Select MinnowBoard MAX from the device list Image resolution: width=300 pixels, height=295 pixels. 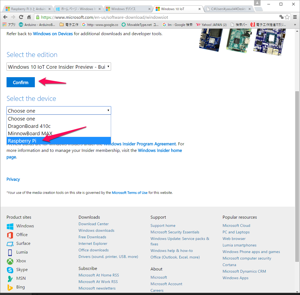click(59, 133)
